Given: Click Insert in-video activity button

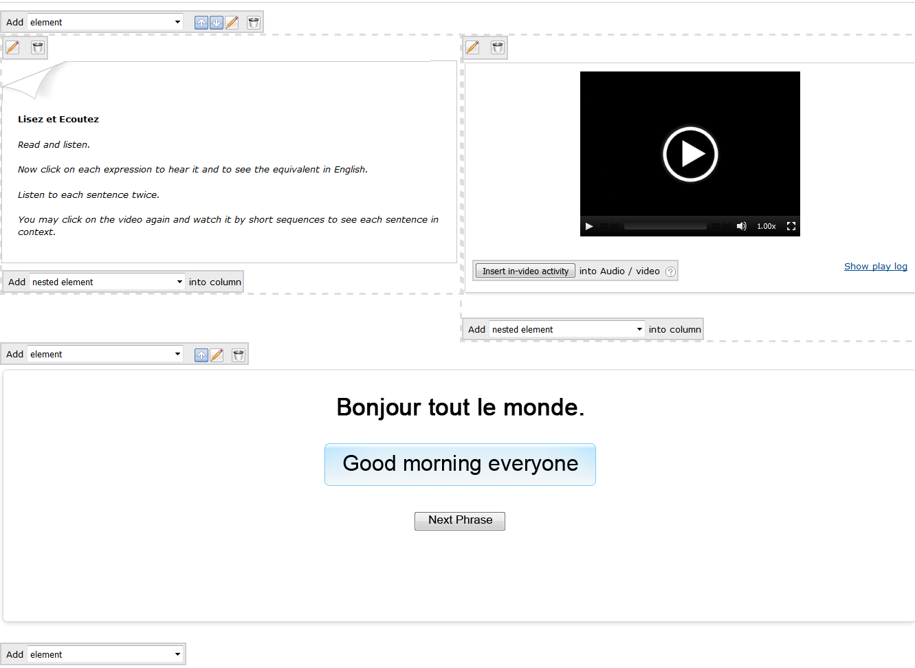Looking at the screenshot, I should (525, 271).
